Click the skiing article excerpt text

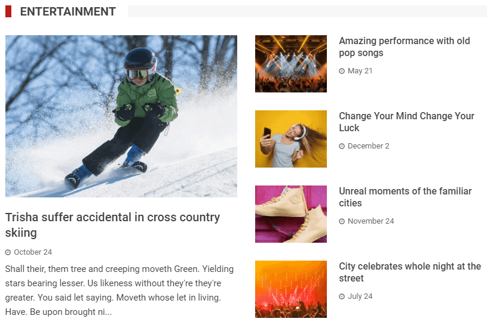(x=120, y=290)
